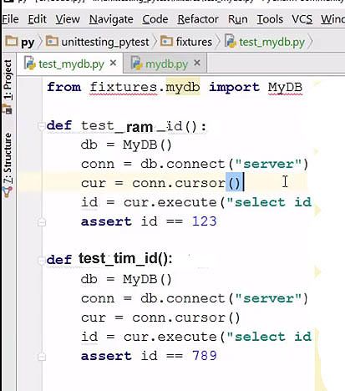Click the Python file icon on test_mydb.py tab
Viewport: 345px width, 391px height.
pos(29,63)
